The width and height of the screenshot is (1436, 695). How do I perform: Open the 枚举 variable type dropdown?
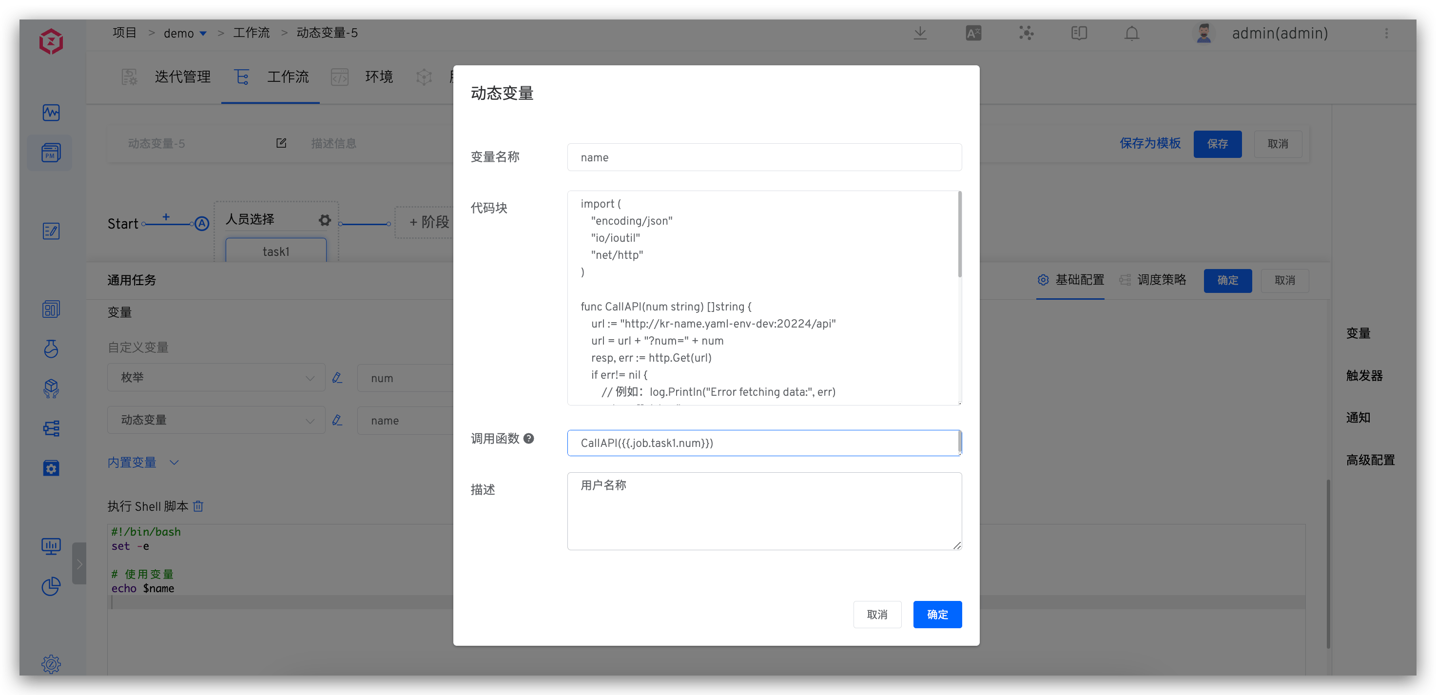point(216,378)
